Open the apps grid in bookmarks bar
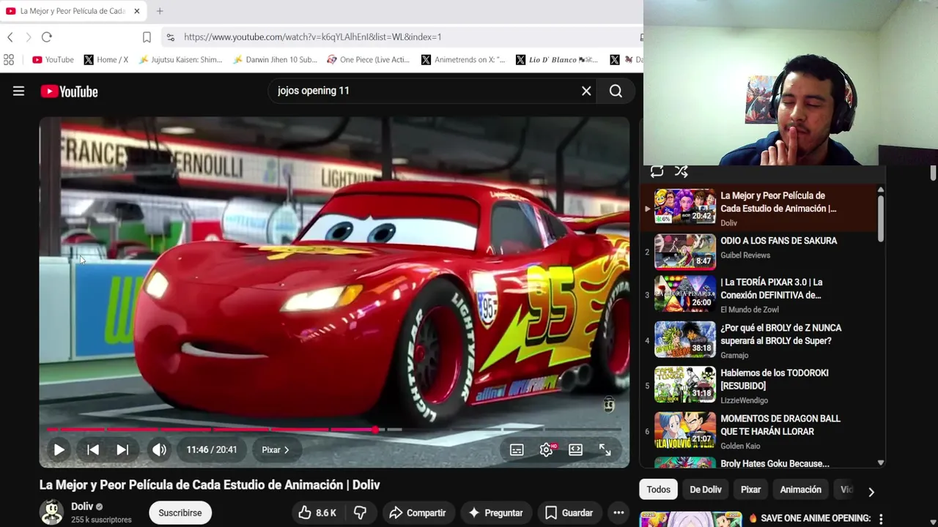The height and width of the screenshot is (527, 938). 9,60
